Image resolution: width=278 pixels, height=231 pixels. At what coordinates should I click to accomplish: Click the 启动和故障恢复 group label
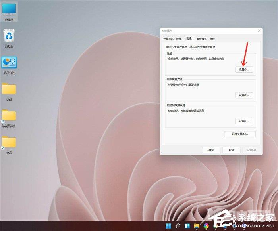(176, 105)
